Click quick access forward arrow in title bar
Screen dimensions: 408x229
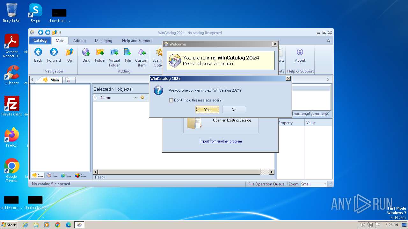pos(47,32)
